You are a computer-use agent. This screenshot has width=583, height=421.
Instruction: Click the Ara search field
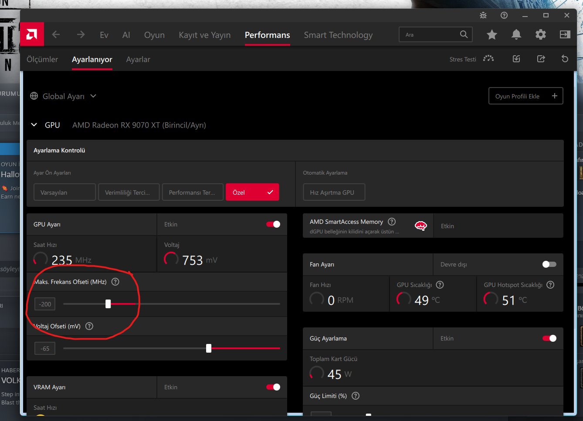click(x=429, y=35)
